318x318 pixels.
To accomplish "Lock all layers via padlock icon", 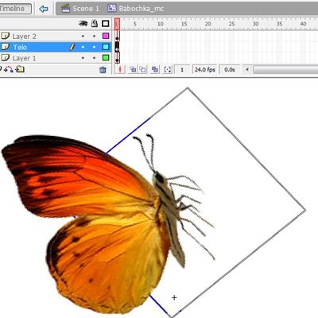I will click(95, 24).
